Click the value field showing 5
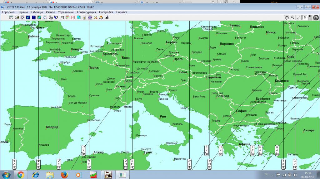The height and width of the screenshot is (179, 320). pos(305,17)
